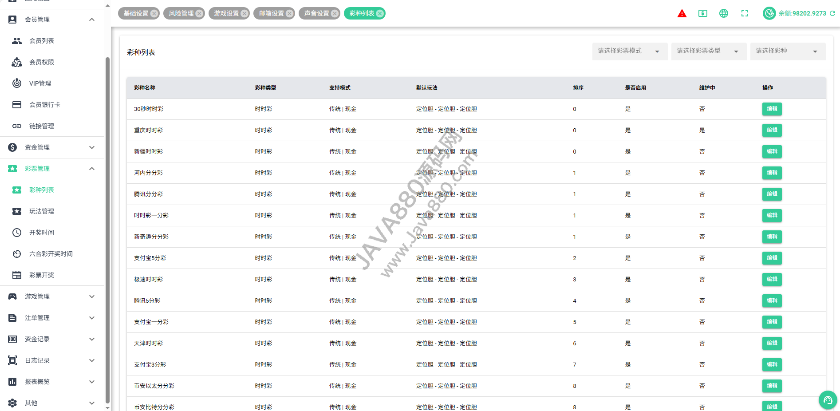The width and height of the screenshot is (840, 411).
Task: Refresh the balance amount icon
Action: pyautogui.click(x=832, y=13)
